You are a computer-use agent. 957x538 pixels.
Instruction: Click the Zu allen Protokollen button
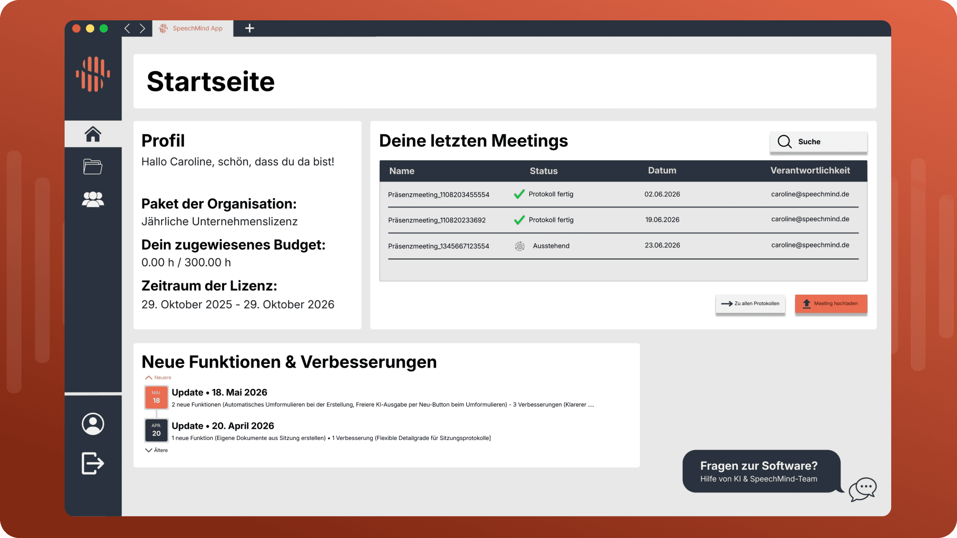pyautogui.click(x=750, y=304)
